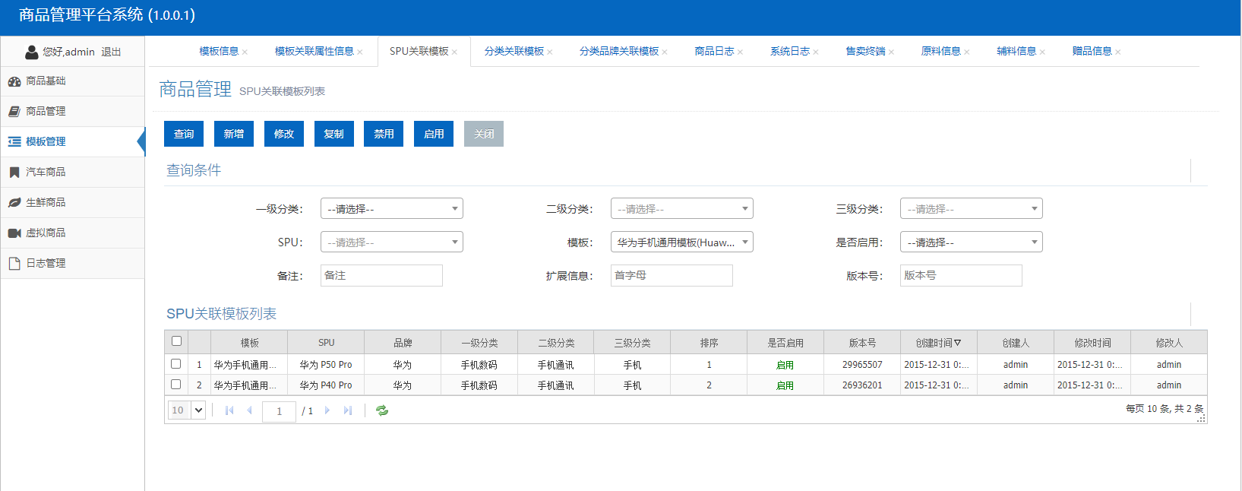Refresh the SPU关联模板 table with green icon
The image size is (1242, 491).
pos(382,410)
